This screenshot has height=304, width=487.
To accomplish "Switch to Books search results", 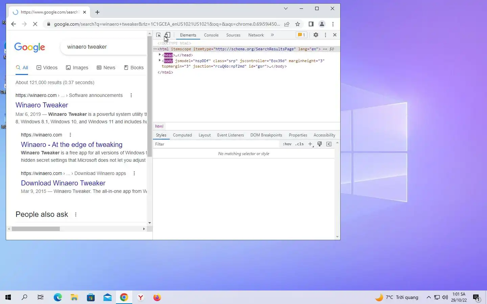I will click(134, 68).
